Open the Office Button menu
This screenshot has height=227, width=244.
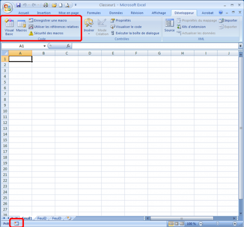pyautogui.click(x=7, y=8)
